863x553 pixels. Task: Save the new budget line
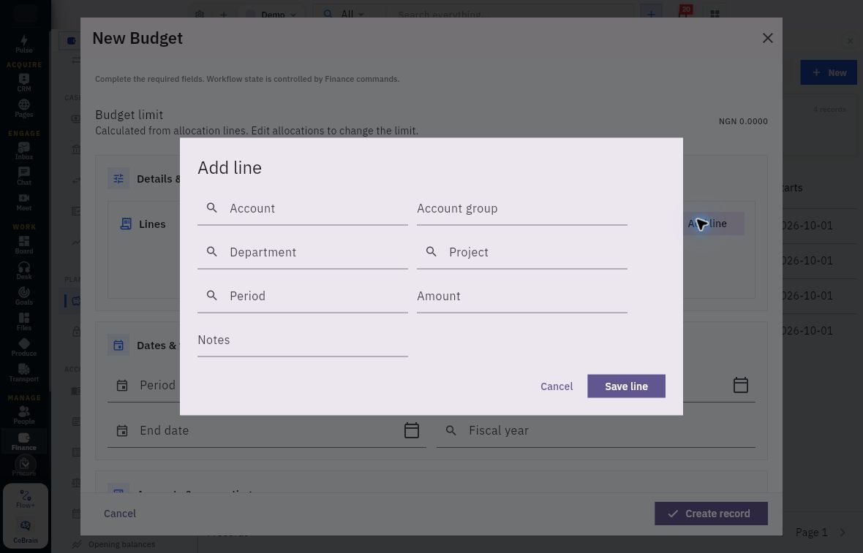point(626,386)
